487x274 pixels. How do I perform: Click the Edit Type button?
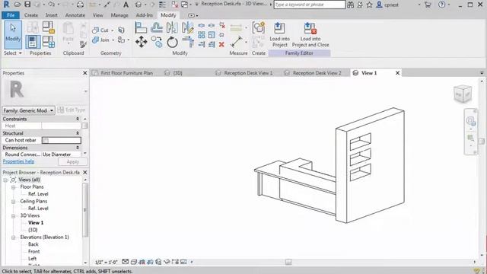pos(72,110)
